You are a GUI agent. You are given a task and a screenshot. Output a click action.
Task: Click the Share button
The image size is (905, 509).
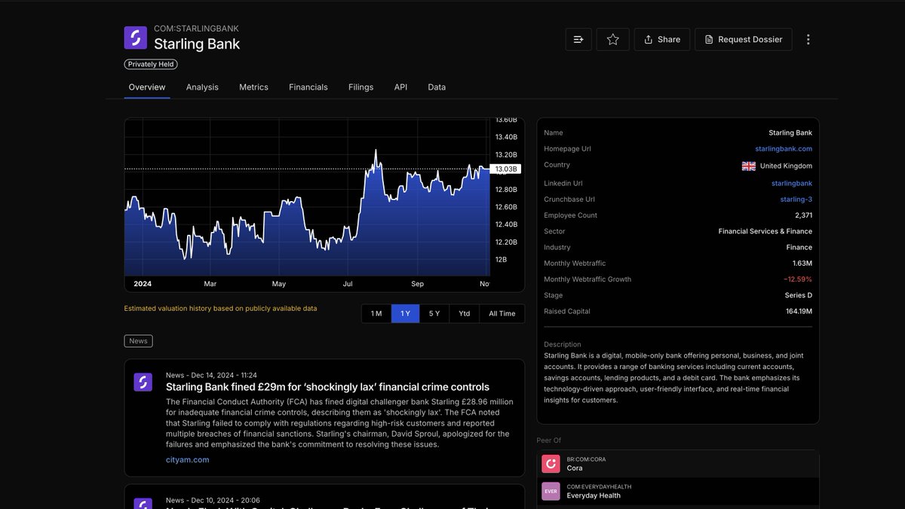click(662, 39)
